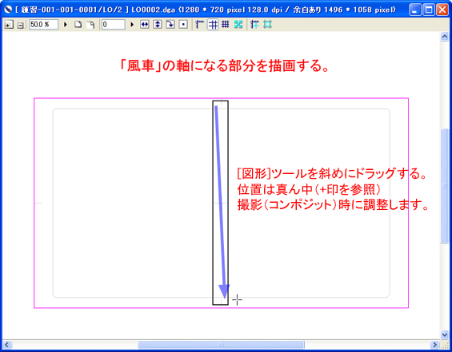Image resolution: width=452 pixels, height=352 pixels.
Task: Click the zoom out minus icon
Action: pyautogui.click(x=21, y=25)
